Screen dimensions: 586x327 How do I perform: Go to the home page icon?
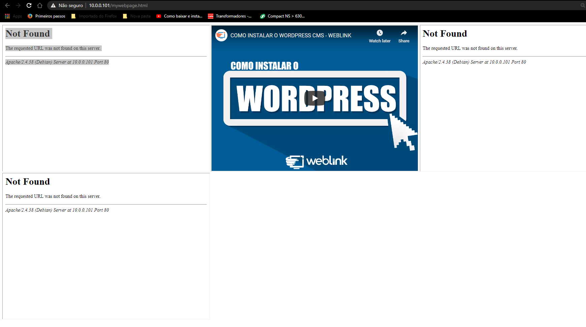[x=40, y=5]
